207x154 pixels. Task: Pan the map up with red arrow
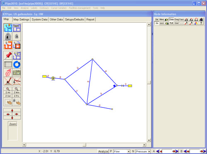(12, 110)
